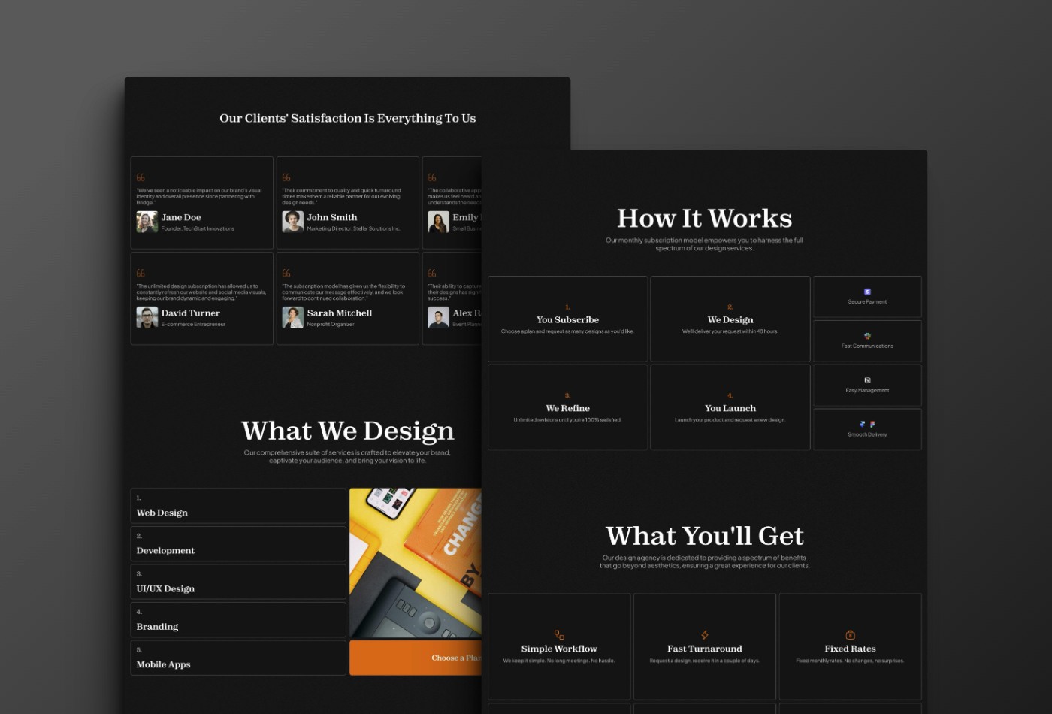The width and height of the screenshot is (1052, 714).
Task: Select the Mobile Apps service item
Action: pos(238,658)
